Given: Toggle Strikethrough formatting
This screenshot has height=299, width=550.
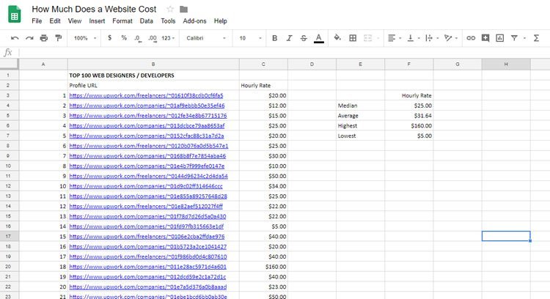Looking at the screenshot, I should 304,38.
